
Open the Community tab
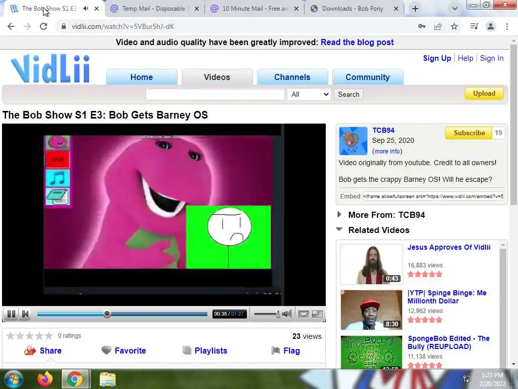point(368,77)
